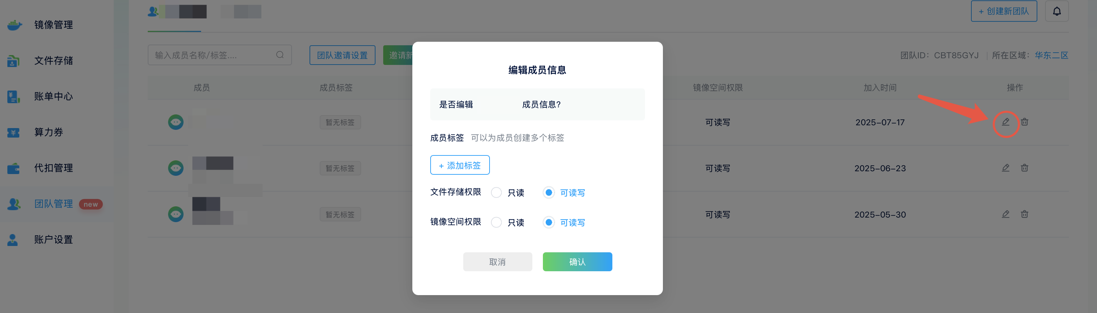Edit member joined 2025-06-23
This screenshot has width=1097, height=313.
pos(1005,168)
